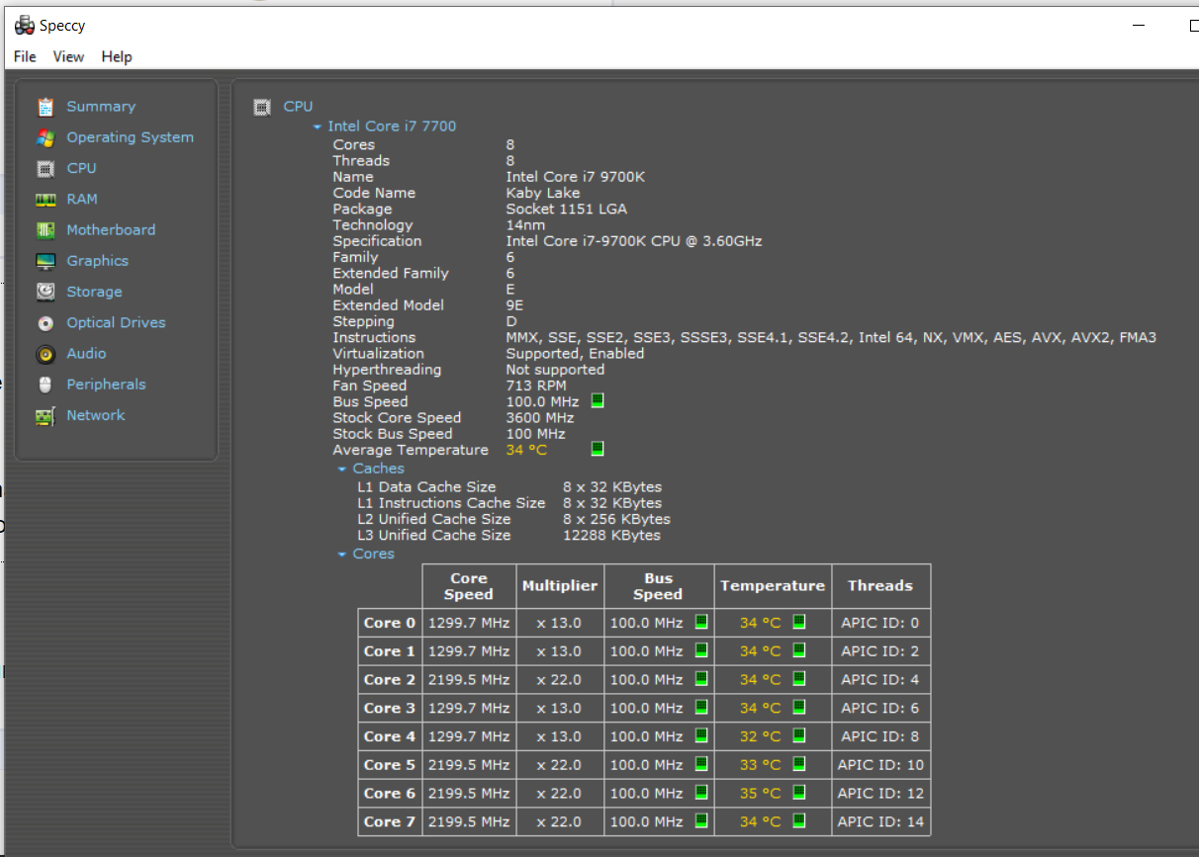Open the View menu
This screenshot has width=1199, height=857.
point(68,56)
